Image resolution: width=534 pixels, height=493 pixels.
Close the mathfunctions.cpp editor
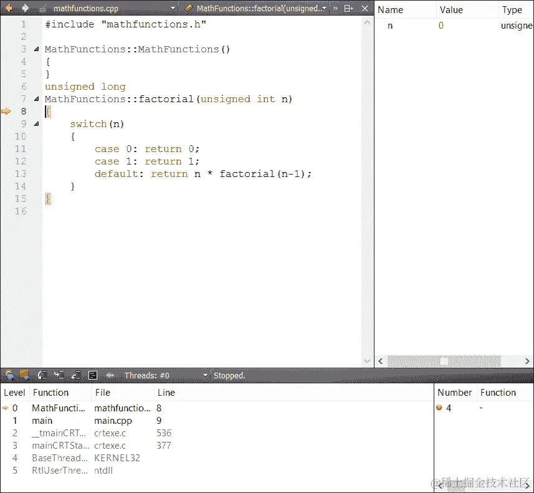[365, 8]
